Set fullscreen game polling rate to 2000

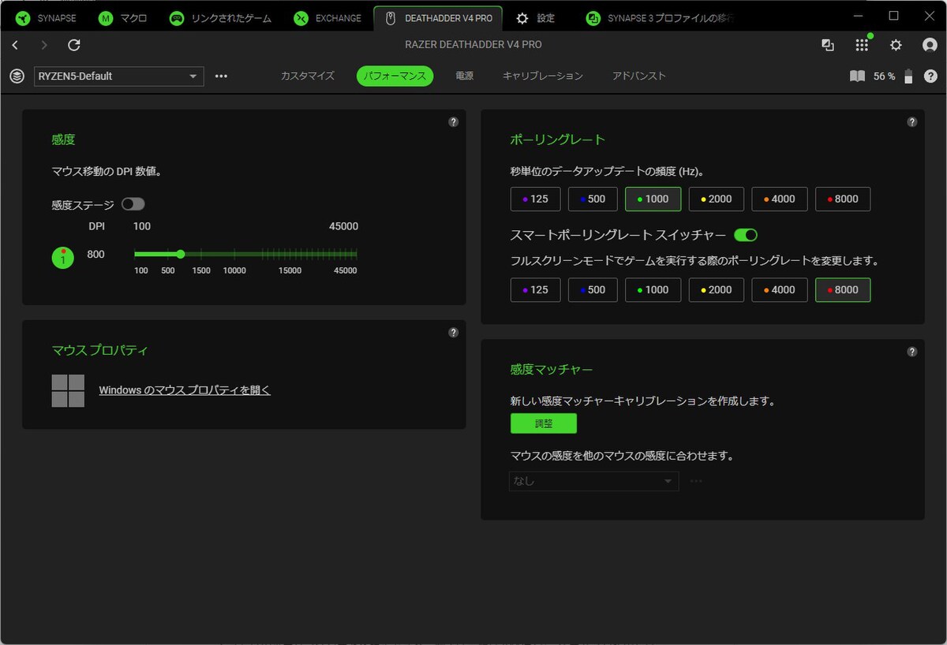(716, 289)
